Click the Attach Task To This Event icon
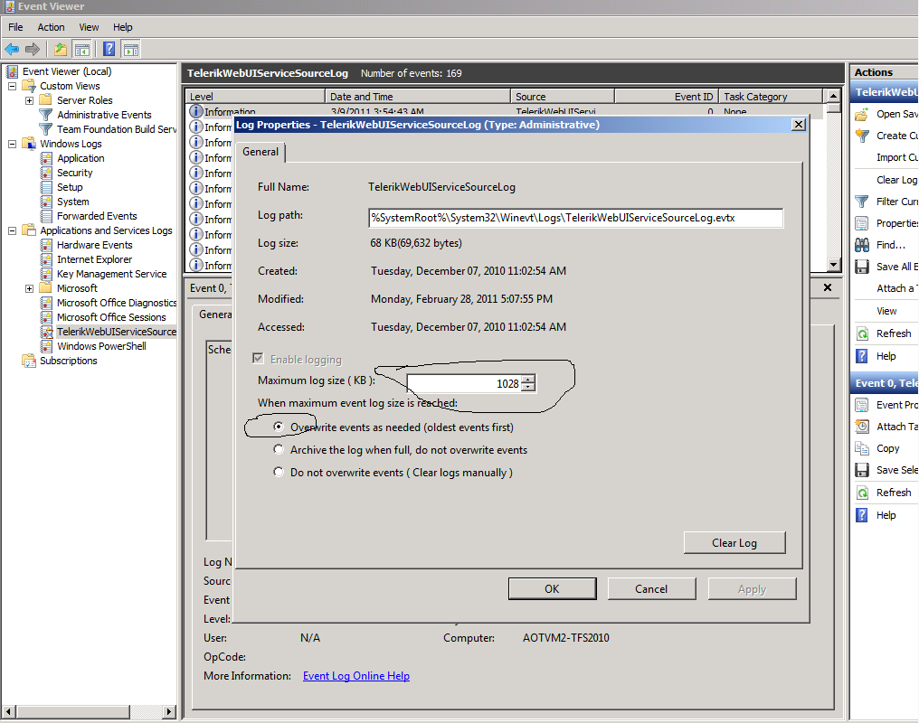919x723 pixels. click(861, 427)
